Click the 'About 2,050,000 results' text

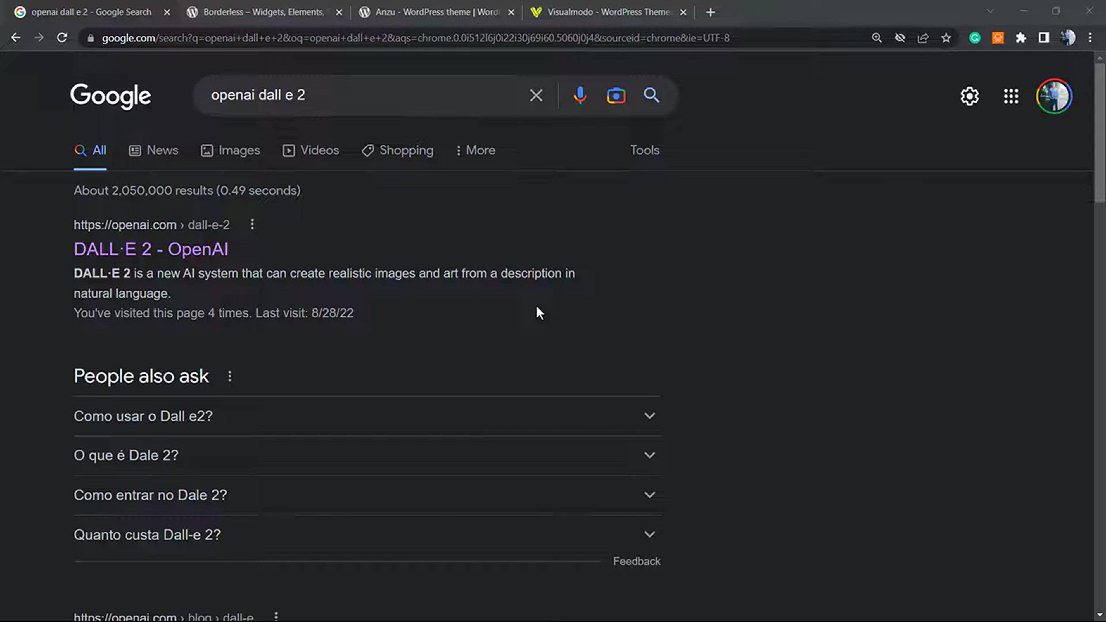point(187,191)
